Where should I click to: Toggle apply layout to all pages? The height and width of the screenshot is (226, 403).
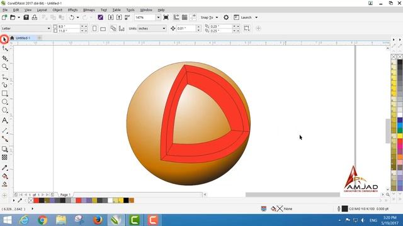pos(113,28)
